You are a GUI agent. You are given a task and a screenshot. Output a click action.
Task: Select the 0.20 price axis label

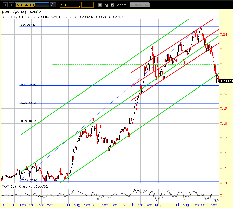click(223, 94)
